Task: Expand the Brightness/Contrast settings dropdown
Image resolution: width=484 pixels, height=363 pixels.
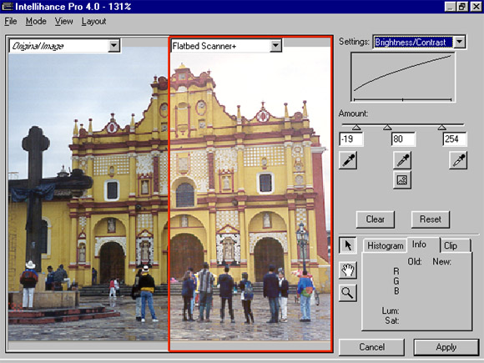Action: (x=459, y=42)
